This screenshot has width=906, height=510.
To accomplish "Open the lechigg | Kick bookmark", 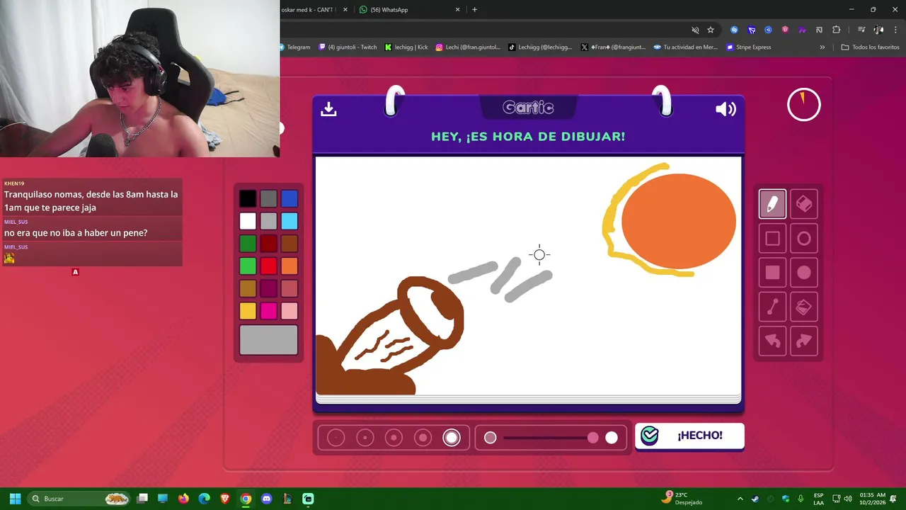I will (x=406, y=47).
